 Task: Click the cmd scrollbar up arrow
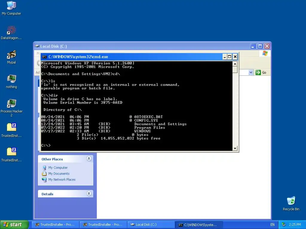[235, 64]
